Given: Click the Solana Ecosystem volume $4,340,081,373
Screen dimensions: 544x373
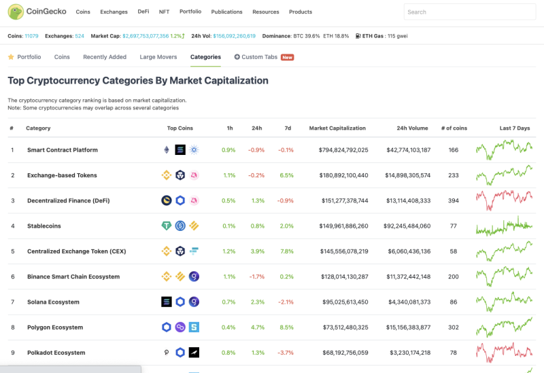Looking at the screenshot, I should [409, 302].
